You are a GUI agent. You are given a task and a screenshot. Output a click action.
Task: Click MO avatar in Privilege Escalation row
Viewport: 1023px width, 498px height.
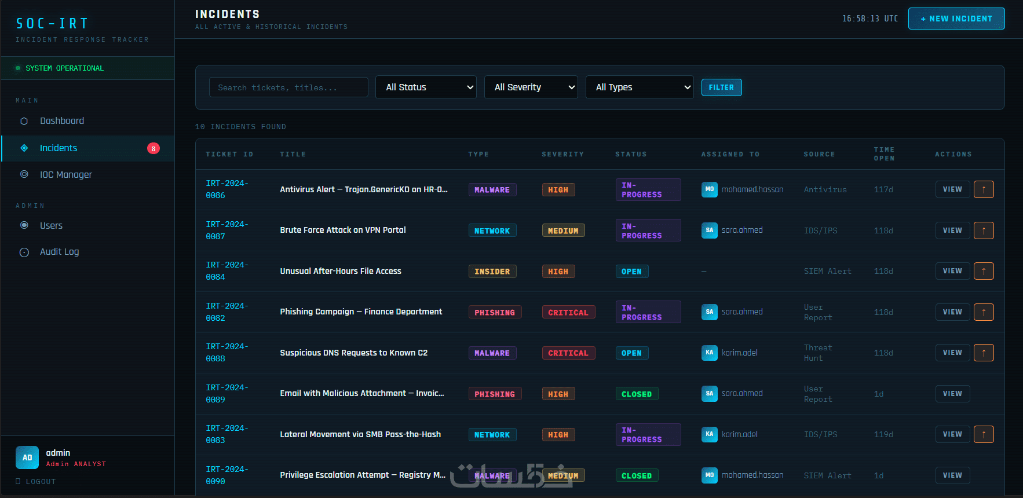710,475
